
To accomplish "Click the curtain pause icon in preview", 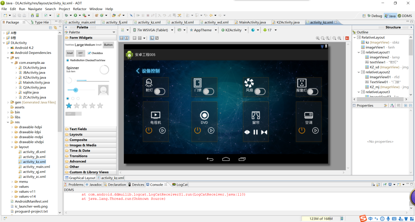I will click(x=256, y=132).
